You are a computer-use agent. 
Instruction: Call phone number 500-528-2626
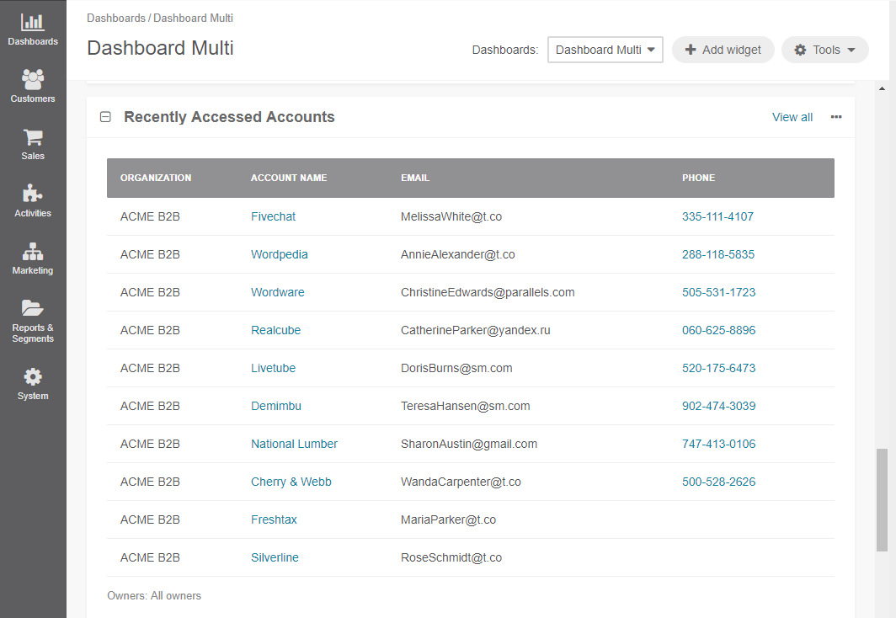pos(718,482)
